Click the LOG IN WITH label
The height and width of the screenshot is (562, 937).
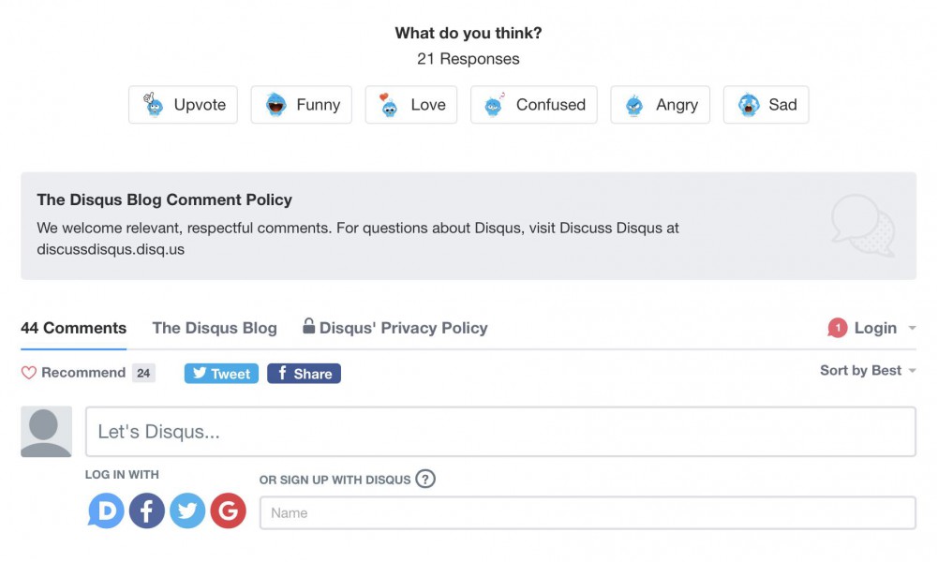click(x=122, y=474)
